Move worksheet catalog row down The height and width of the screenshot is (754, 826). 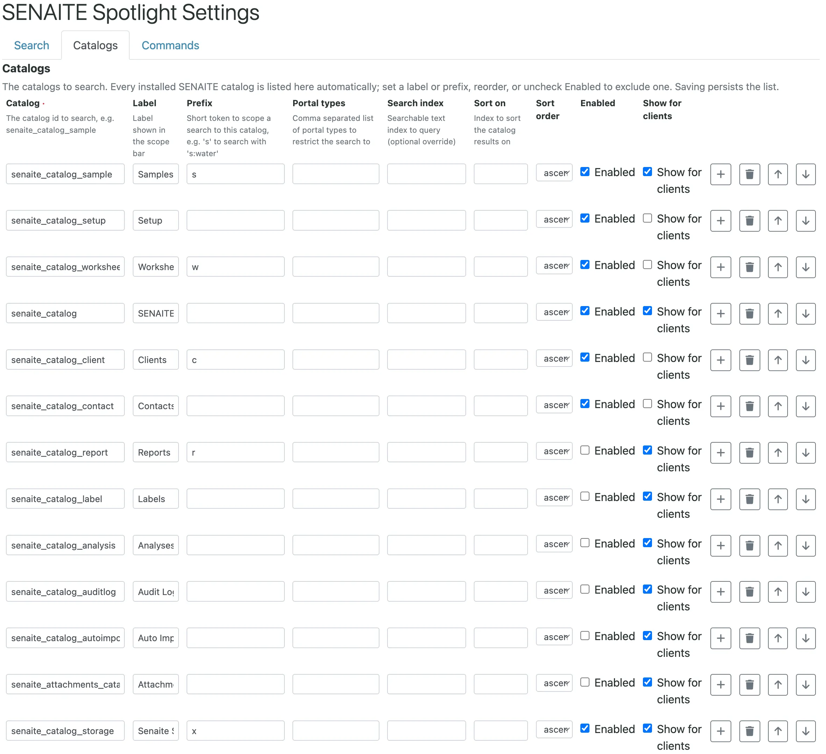point(805,267)
